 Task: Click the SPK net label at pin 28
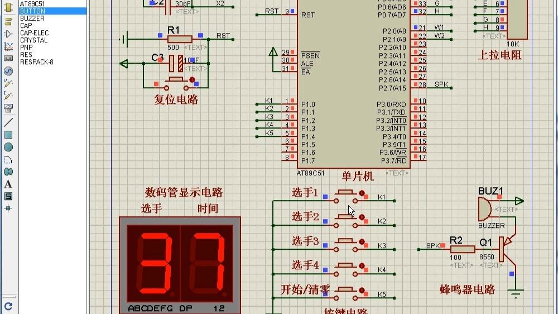pos(441,84)
